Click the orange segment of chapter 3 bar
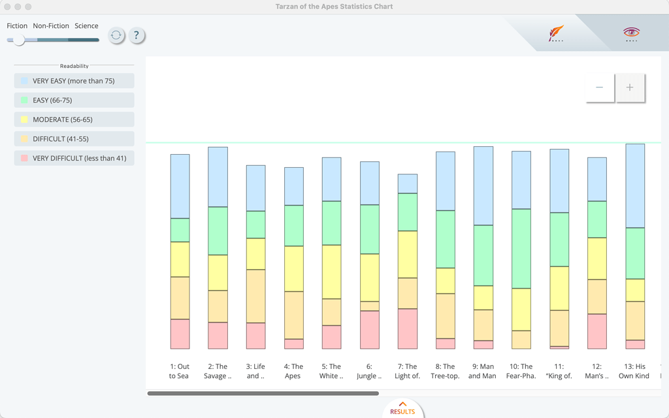Image resolution: width=669 pixels, height=418 pixels. click(255, 296)
